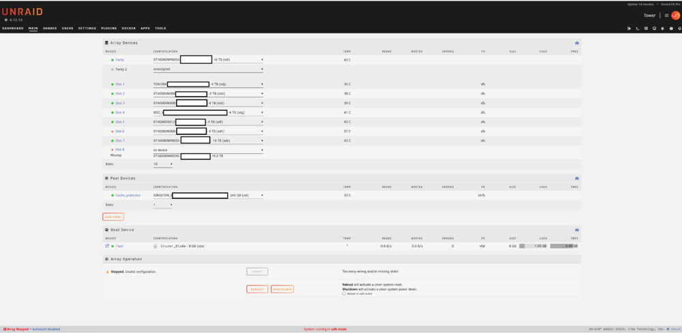Open the hamburger menu beside Tower
Image resolution: width=682 pixels, height=333 pixels.
[x=666, y=15]
